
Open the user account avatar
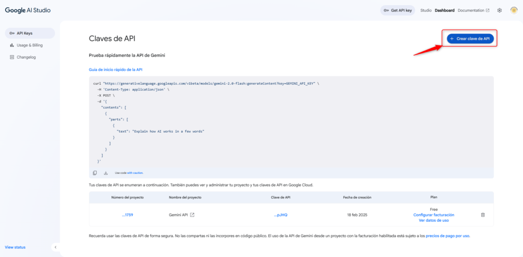[x=514, y=10]
